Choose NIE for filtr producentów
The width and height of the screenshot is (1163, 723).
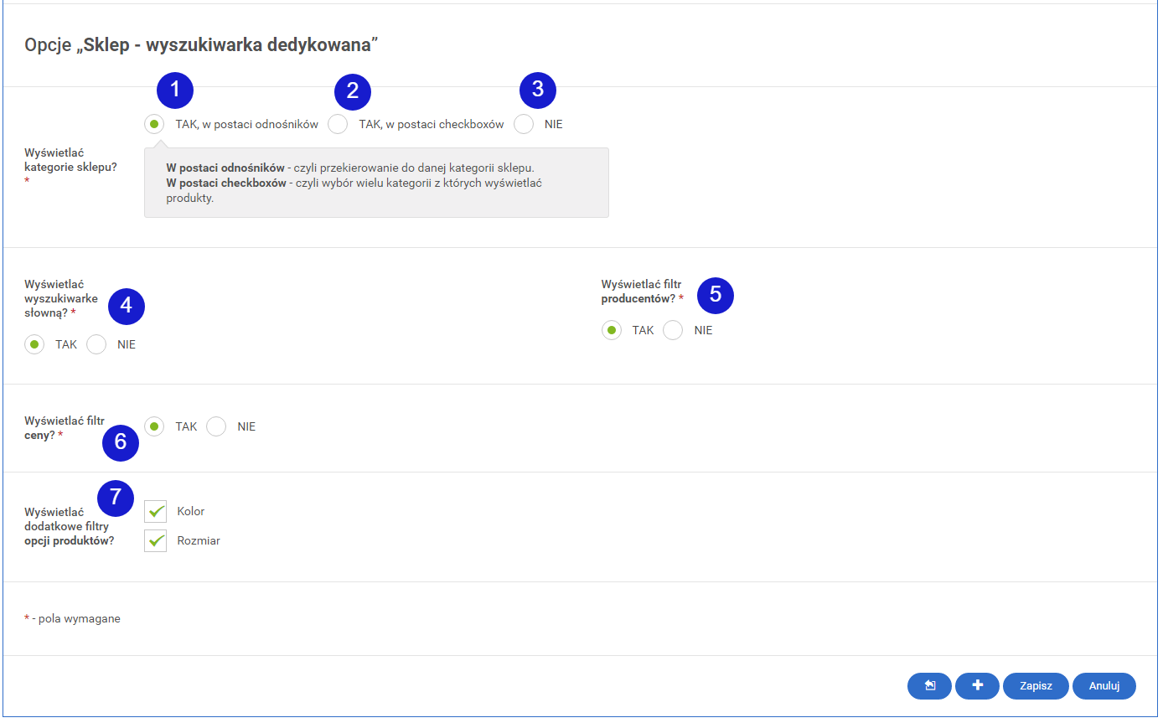673,330
